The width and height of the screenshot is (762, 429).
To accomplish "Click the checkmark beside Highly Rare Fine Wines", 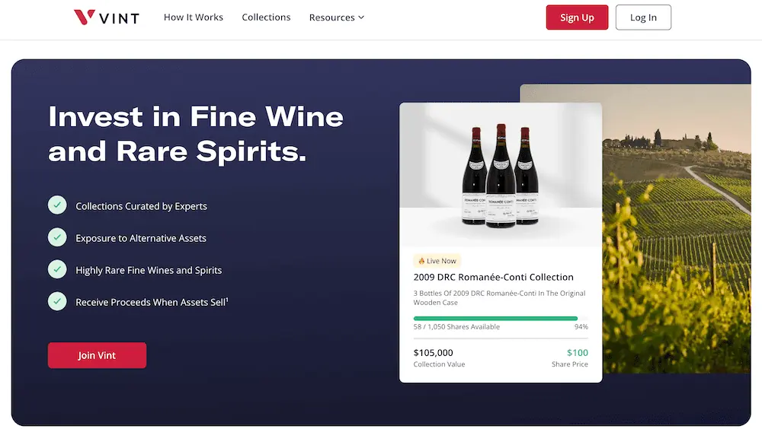I will [57, 269].
